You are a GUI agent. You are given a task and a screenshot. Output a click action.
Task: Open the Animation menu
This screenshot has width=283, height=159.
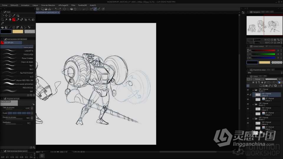coord(25,5)
